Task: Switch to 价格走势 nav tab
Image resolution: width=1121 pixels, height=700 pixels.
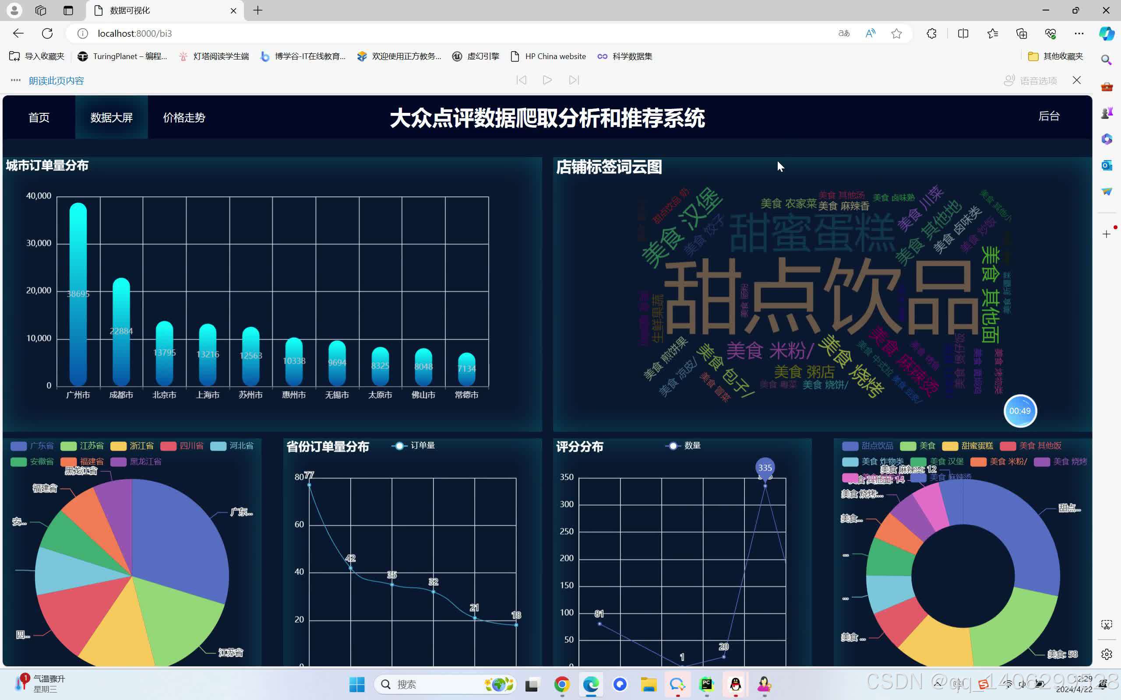Action: coord(184,118)
